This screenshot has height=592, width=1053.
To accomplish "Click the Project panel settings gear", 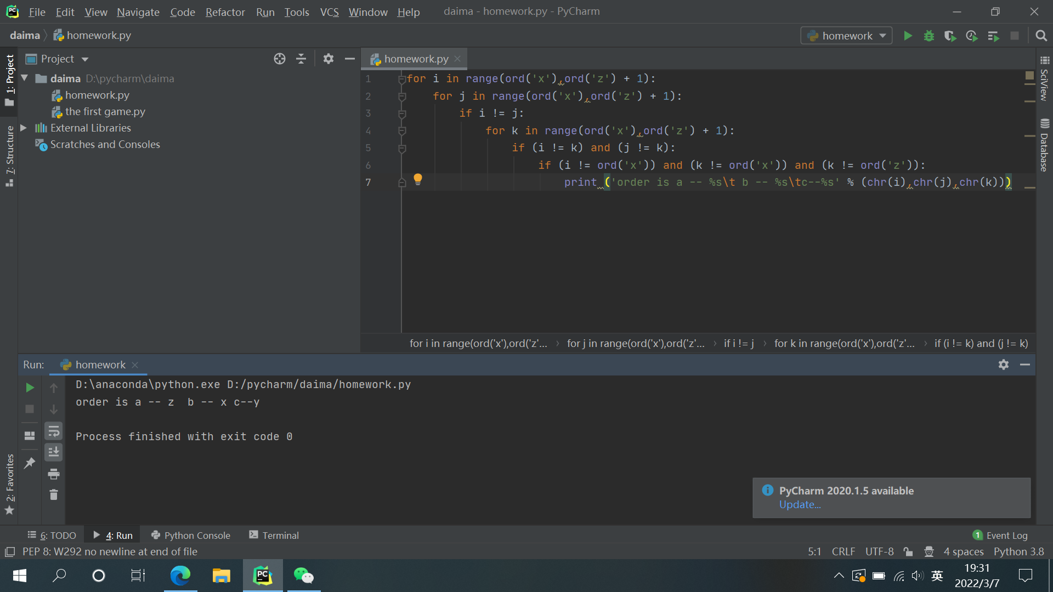I will 328,59.
